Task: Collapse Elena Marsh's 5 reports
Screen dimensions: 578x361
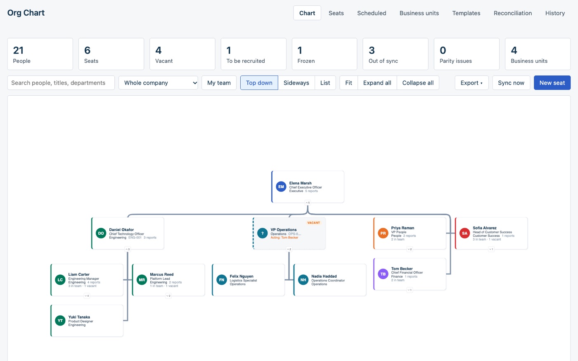Action: pos(308,203)
